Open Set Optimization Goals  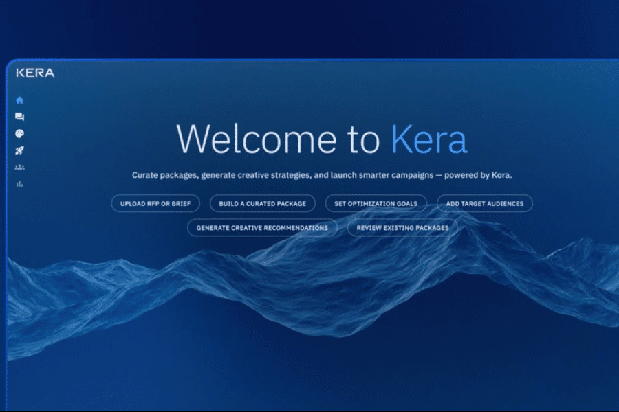[x=376, y=203]
